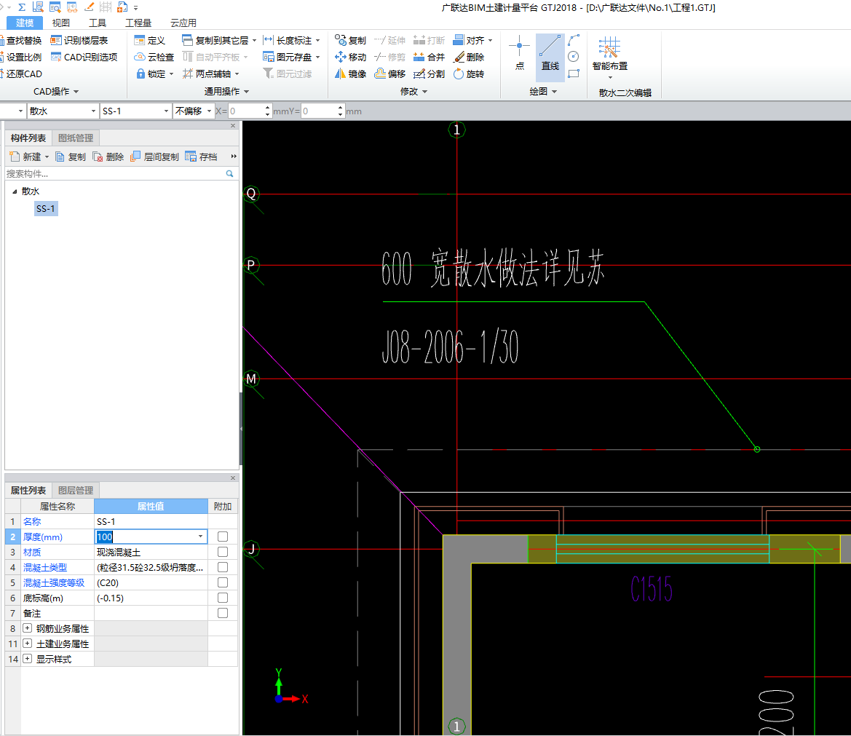
Task: Switch to the 建模 ribbon tab
Action: click(x=25, y=23)
